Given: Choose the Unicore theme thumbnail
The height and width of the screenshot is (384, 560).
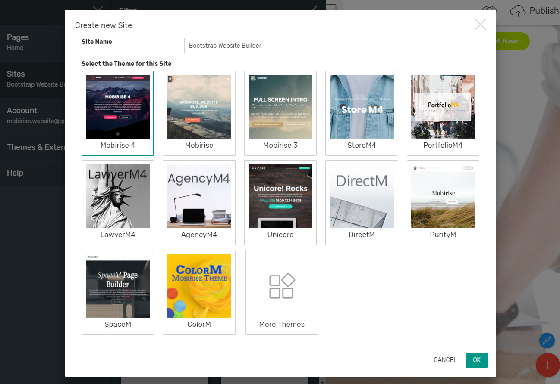Looking at the screenshot, I should tap(280, 196).
